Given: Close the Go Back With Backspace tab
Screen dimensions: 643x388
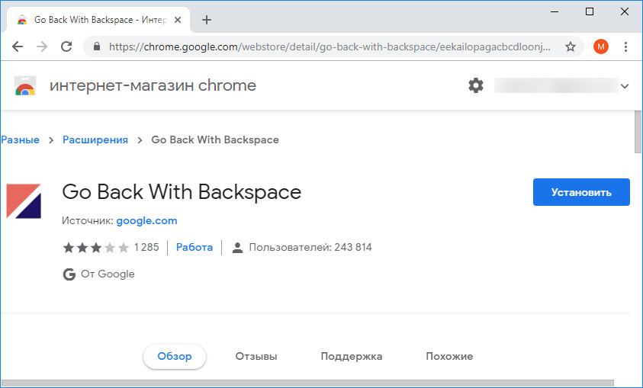Looking at the screenshot, I should coord(178,20).
